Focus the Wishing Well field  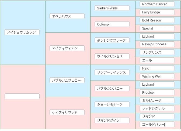click(157, 77)
